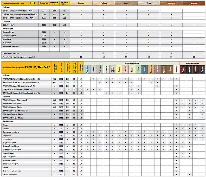The height and width of the screenshot is (177, 206).
Task: Select the Персик pink swatch
Action: click(125, 69)
